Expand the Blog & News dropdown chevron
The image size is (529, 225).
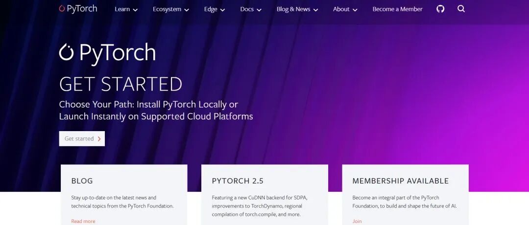[x=316, y=10]
